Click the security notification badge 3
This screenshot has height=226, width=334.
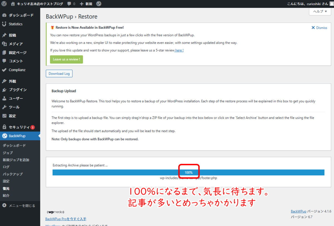click(33, 127)
